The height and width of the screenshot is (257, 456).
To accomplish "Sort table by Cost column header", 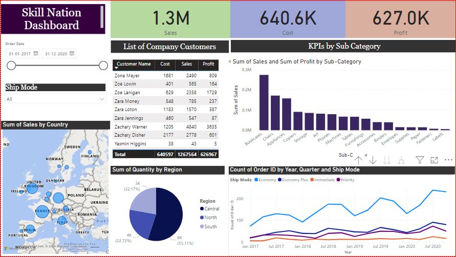I will tap(165, 64).
